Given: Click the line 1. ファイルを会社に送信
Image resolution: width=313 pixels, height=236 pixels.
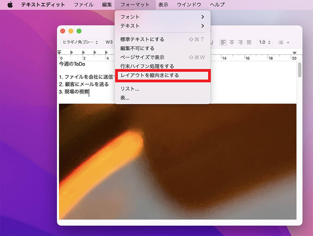Looking at the screenshot, I should pyautogui.click(x=87, y=77).
